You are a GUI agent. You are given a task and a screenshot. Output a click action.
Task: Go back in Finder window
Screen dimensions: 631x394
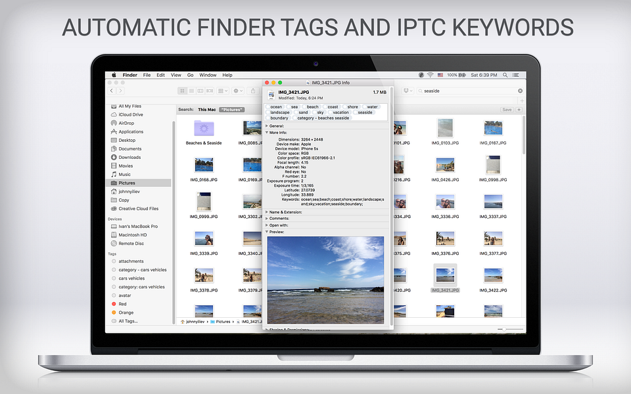(x=112, y=91)
